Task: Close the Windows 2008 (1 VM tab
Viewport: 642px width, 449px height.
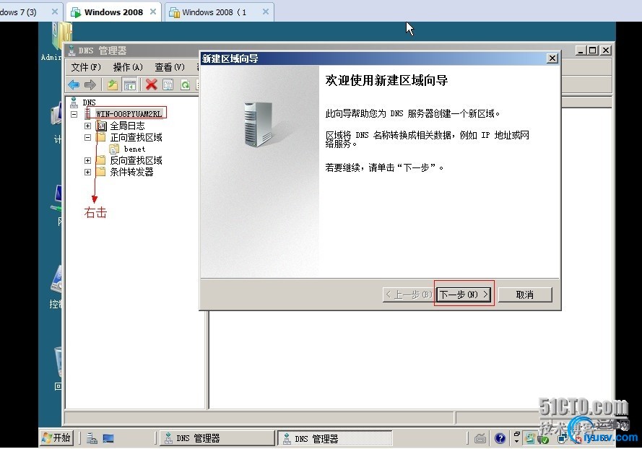Action: (266, 12)
